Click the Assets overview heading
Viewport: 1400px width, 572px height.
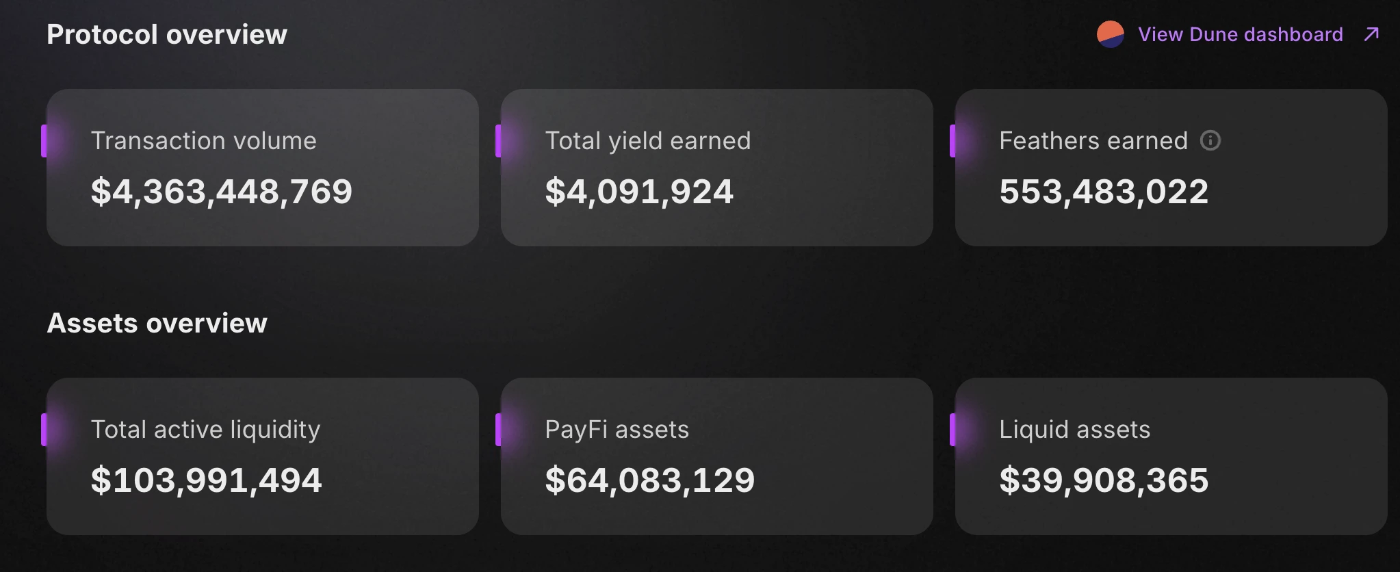coord(157,323)
